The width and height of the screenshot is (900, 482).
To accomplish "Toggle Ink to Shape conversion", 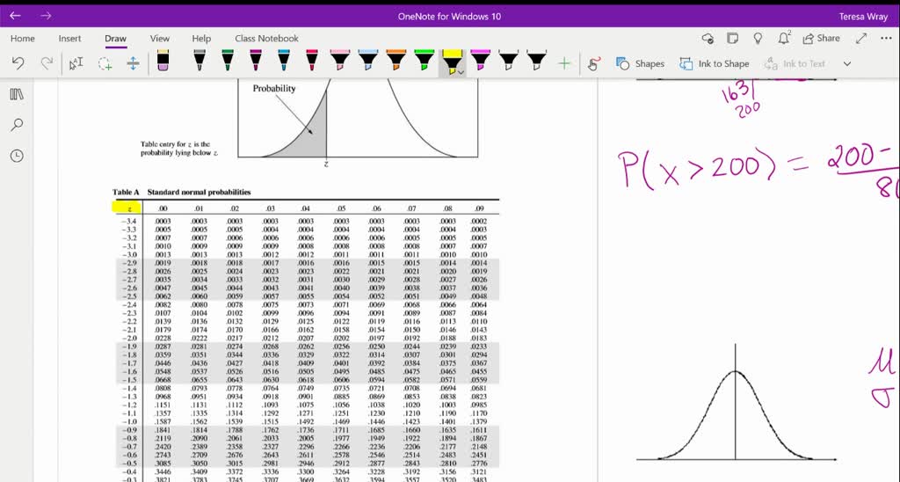I will (715, 63).
